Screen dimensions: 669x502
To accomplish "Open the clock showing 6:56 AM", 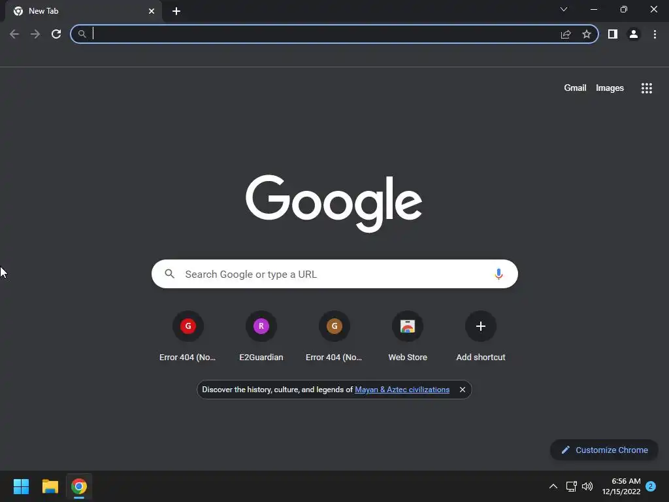I will click(x=621, y=486).
